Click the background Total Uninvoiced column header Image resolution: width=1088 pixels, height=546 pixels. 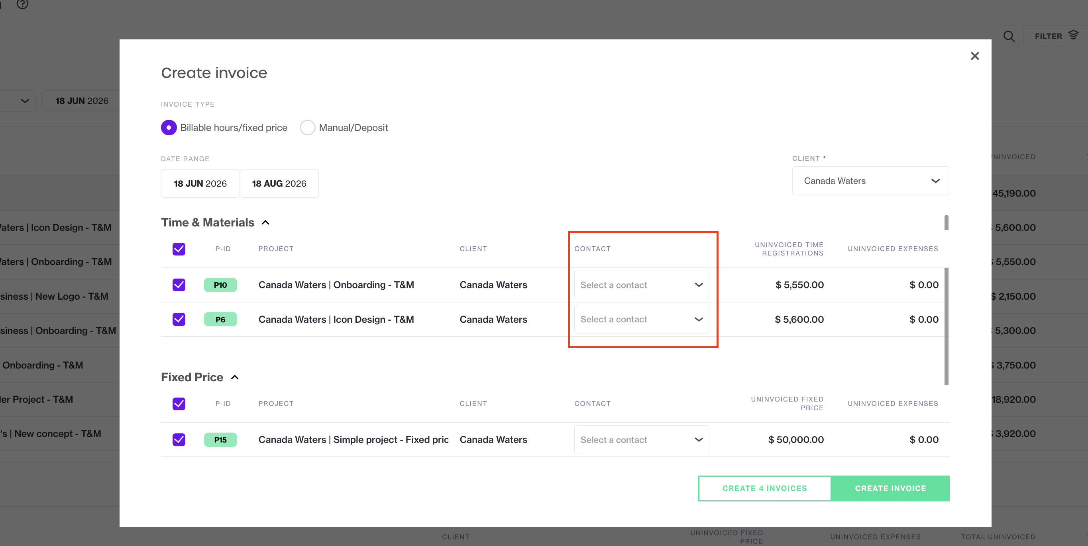tap(998, 537)
